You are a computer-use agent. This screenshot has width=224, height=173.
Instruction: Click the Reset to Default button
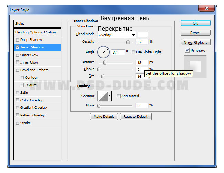click(x=135, y=116)
